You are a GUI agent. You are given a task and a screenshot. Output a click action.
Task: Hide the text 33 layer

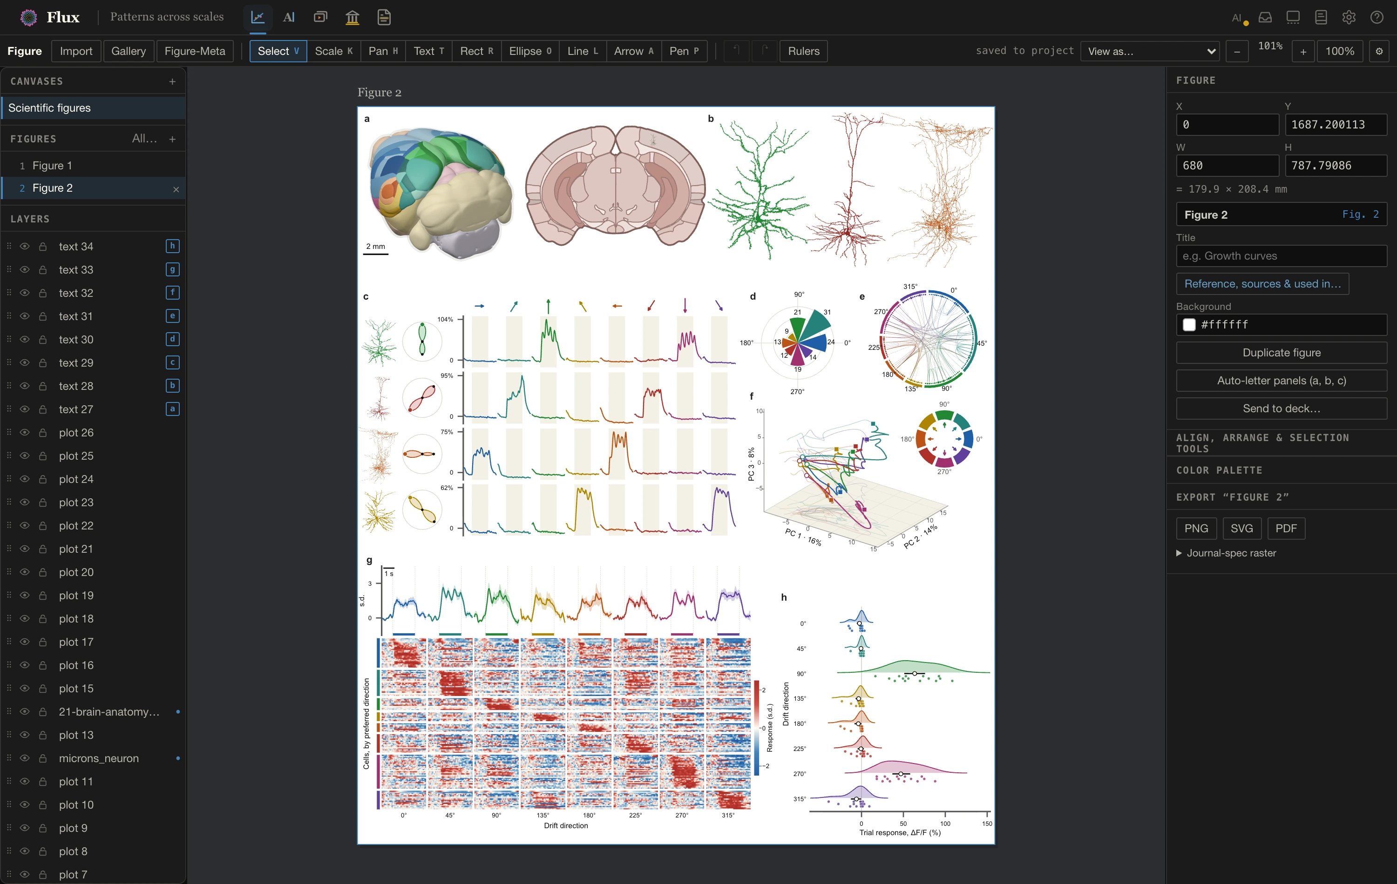point(25,269)
